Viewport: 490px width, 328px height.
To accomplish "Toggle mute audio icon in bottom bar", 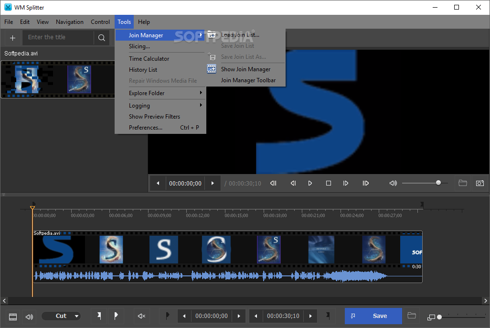I will pyautogui.click(x=141, y=316).
